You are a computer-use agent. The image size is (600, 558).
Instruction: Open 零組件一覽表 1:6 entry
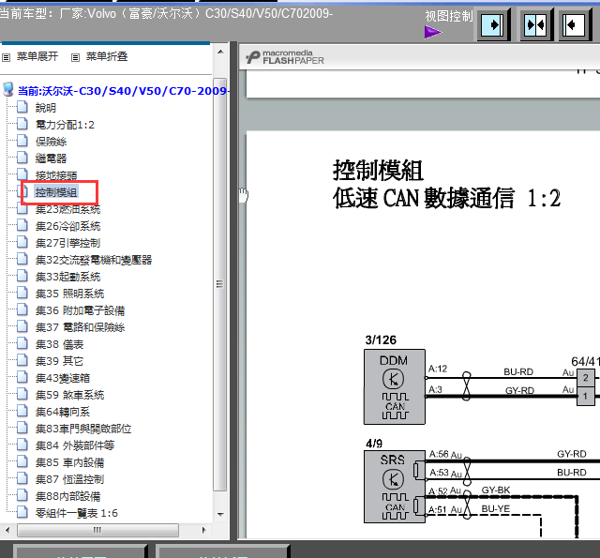(77, 513)
